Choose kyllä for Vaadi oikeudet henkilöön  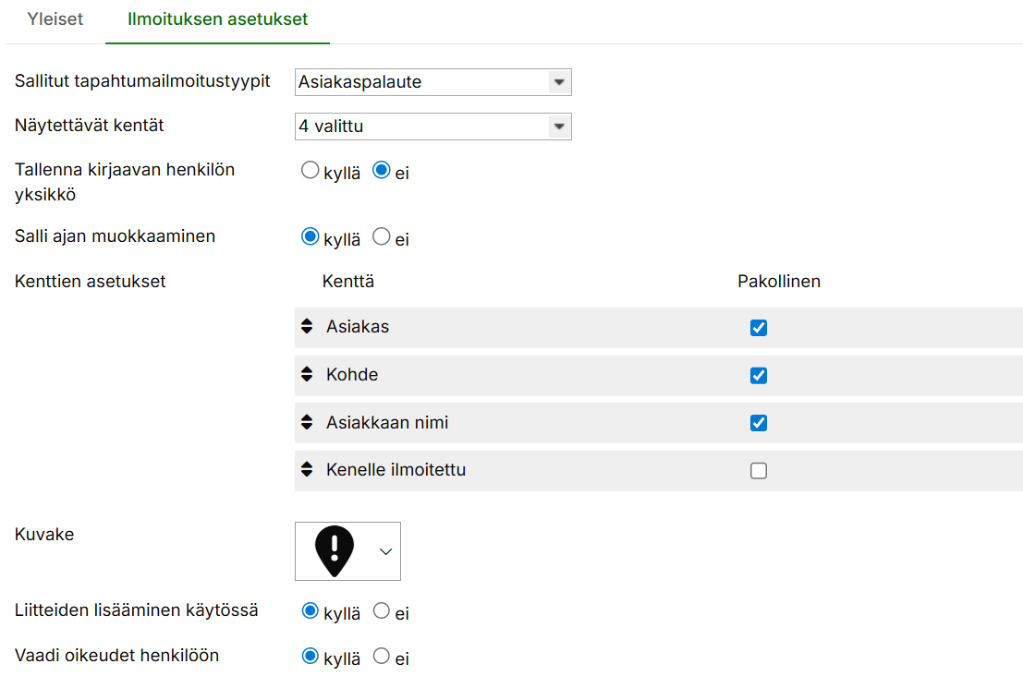[x=311, y=657]
